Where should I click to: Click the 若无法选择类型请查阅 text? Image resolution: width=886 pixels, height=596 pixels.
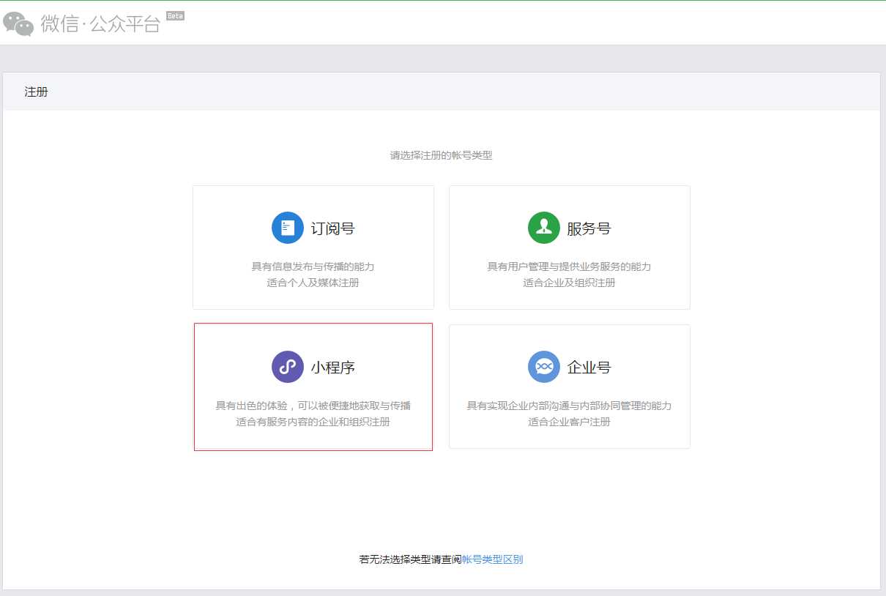(x=410, y=559)
